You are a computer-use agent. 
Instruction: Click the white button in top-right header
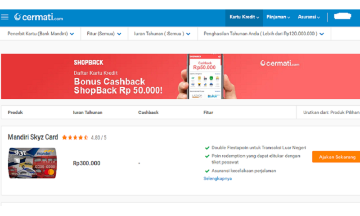click(342, 16)
